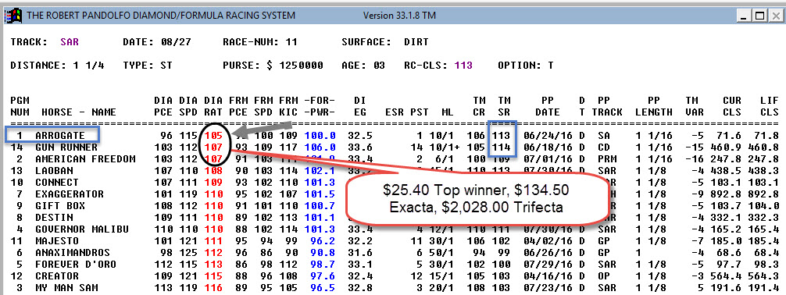The height and width of the screenshot is (295, 786).
Task: Click MAJESTO's PP date 04/02/16
Action: [x=548, y=241]
